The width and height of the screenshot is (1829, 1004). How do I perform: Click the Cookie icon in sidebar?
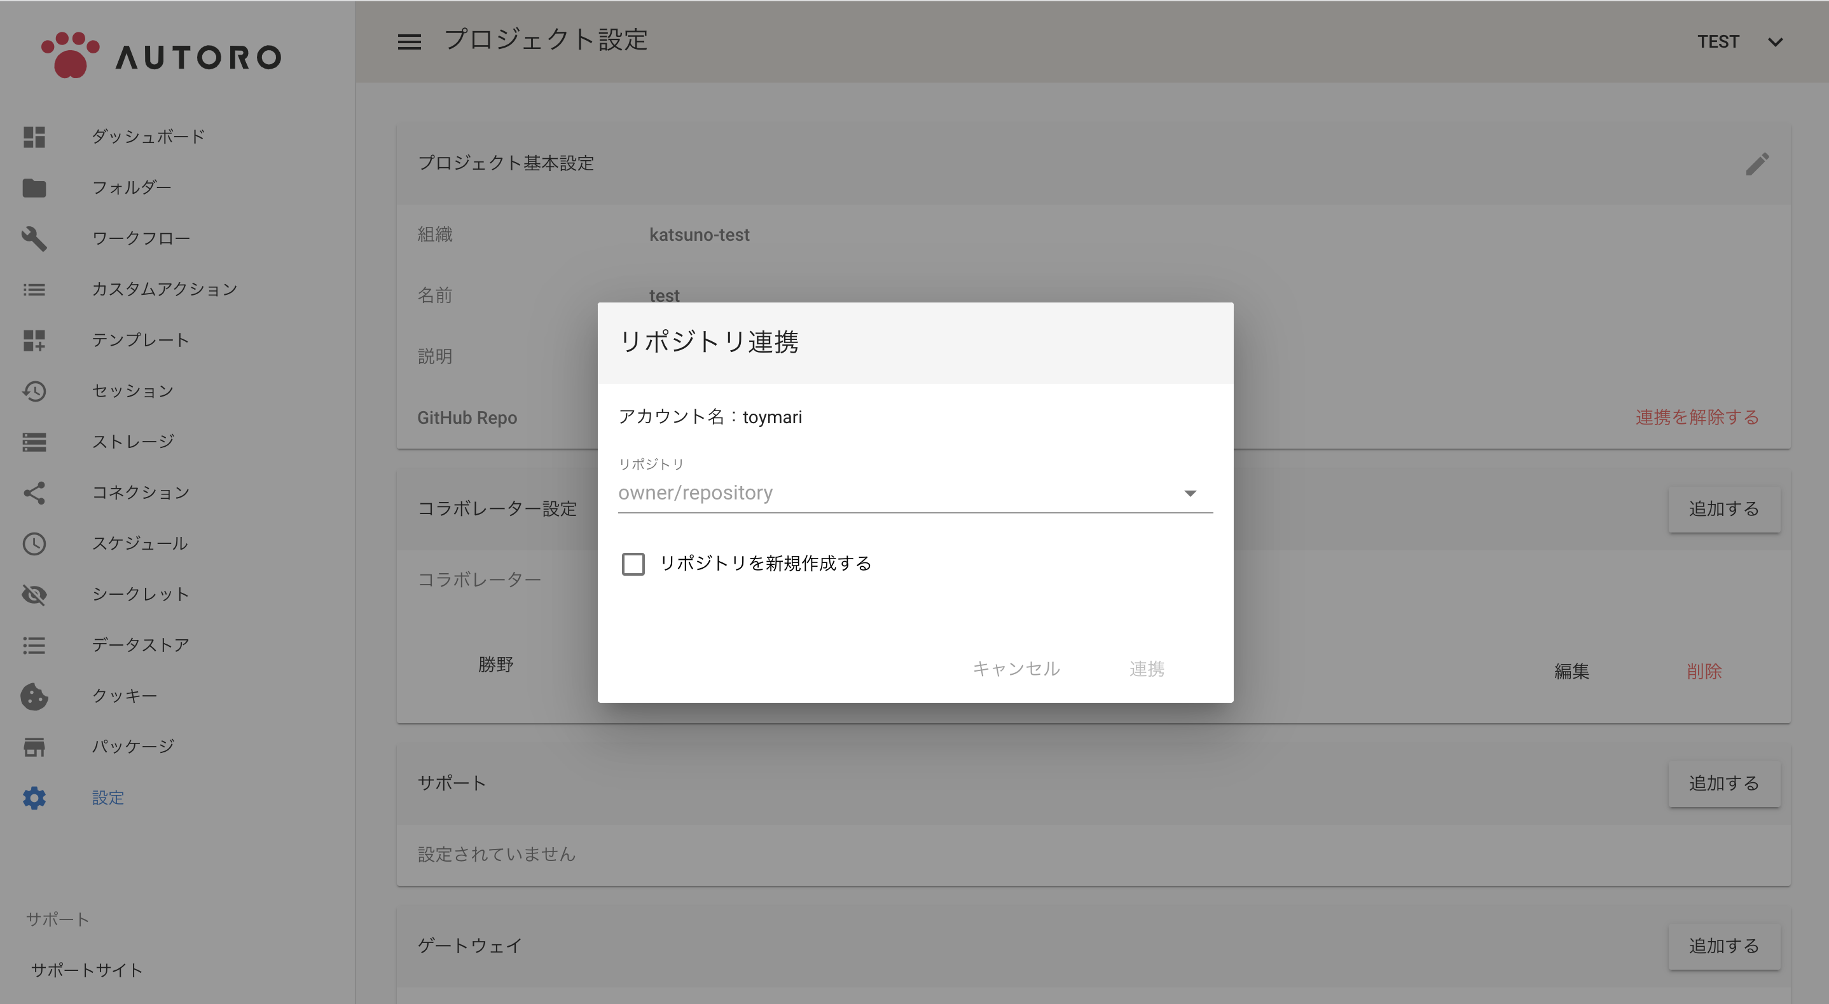(34, 696)
